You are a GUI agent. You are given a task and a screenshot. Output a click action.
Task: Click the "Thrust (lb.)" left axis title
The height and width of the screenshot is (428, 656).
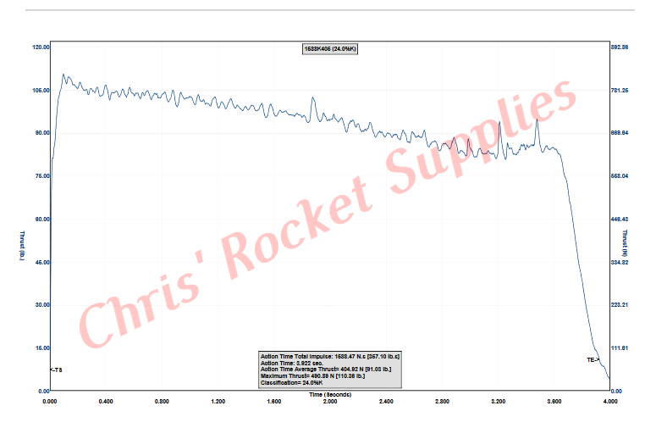pos(22,246)
